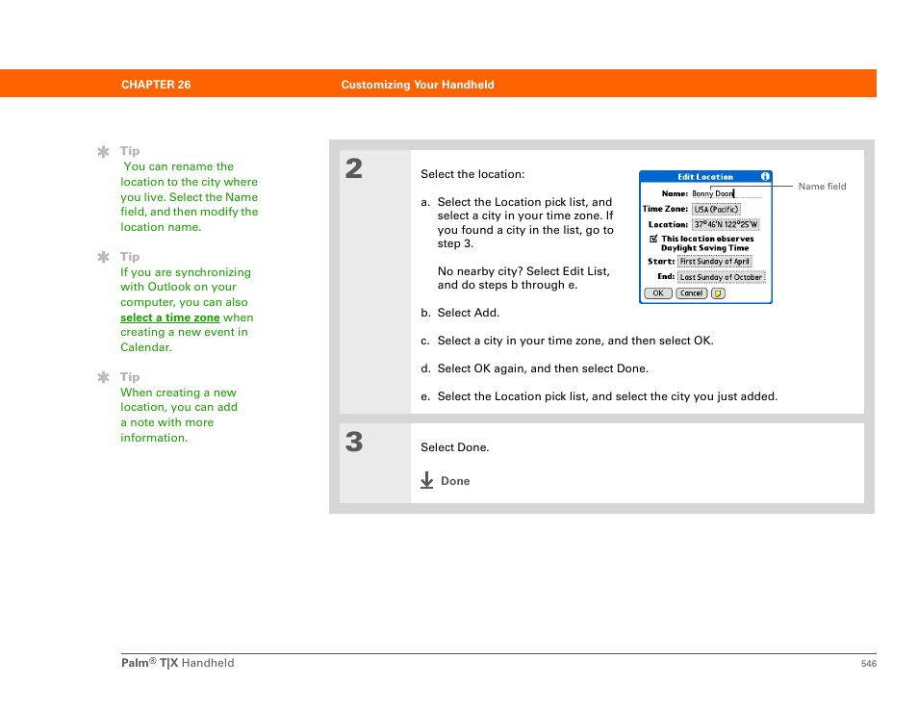Click the 'Select Add.' instruction
Image resolution: width=918 pixels, height=710 pixels.
point(469,313)
